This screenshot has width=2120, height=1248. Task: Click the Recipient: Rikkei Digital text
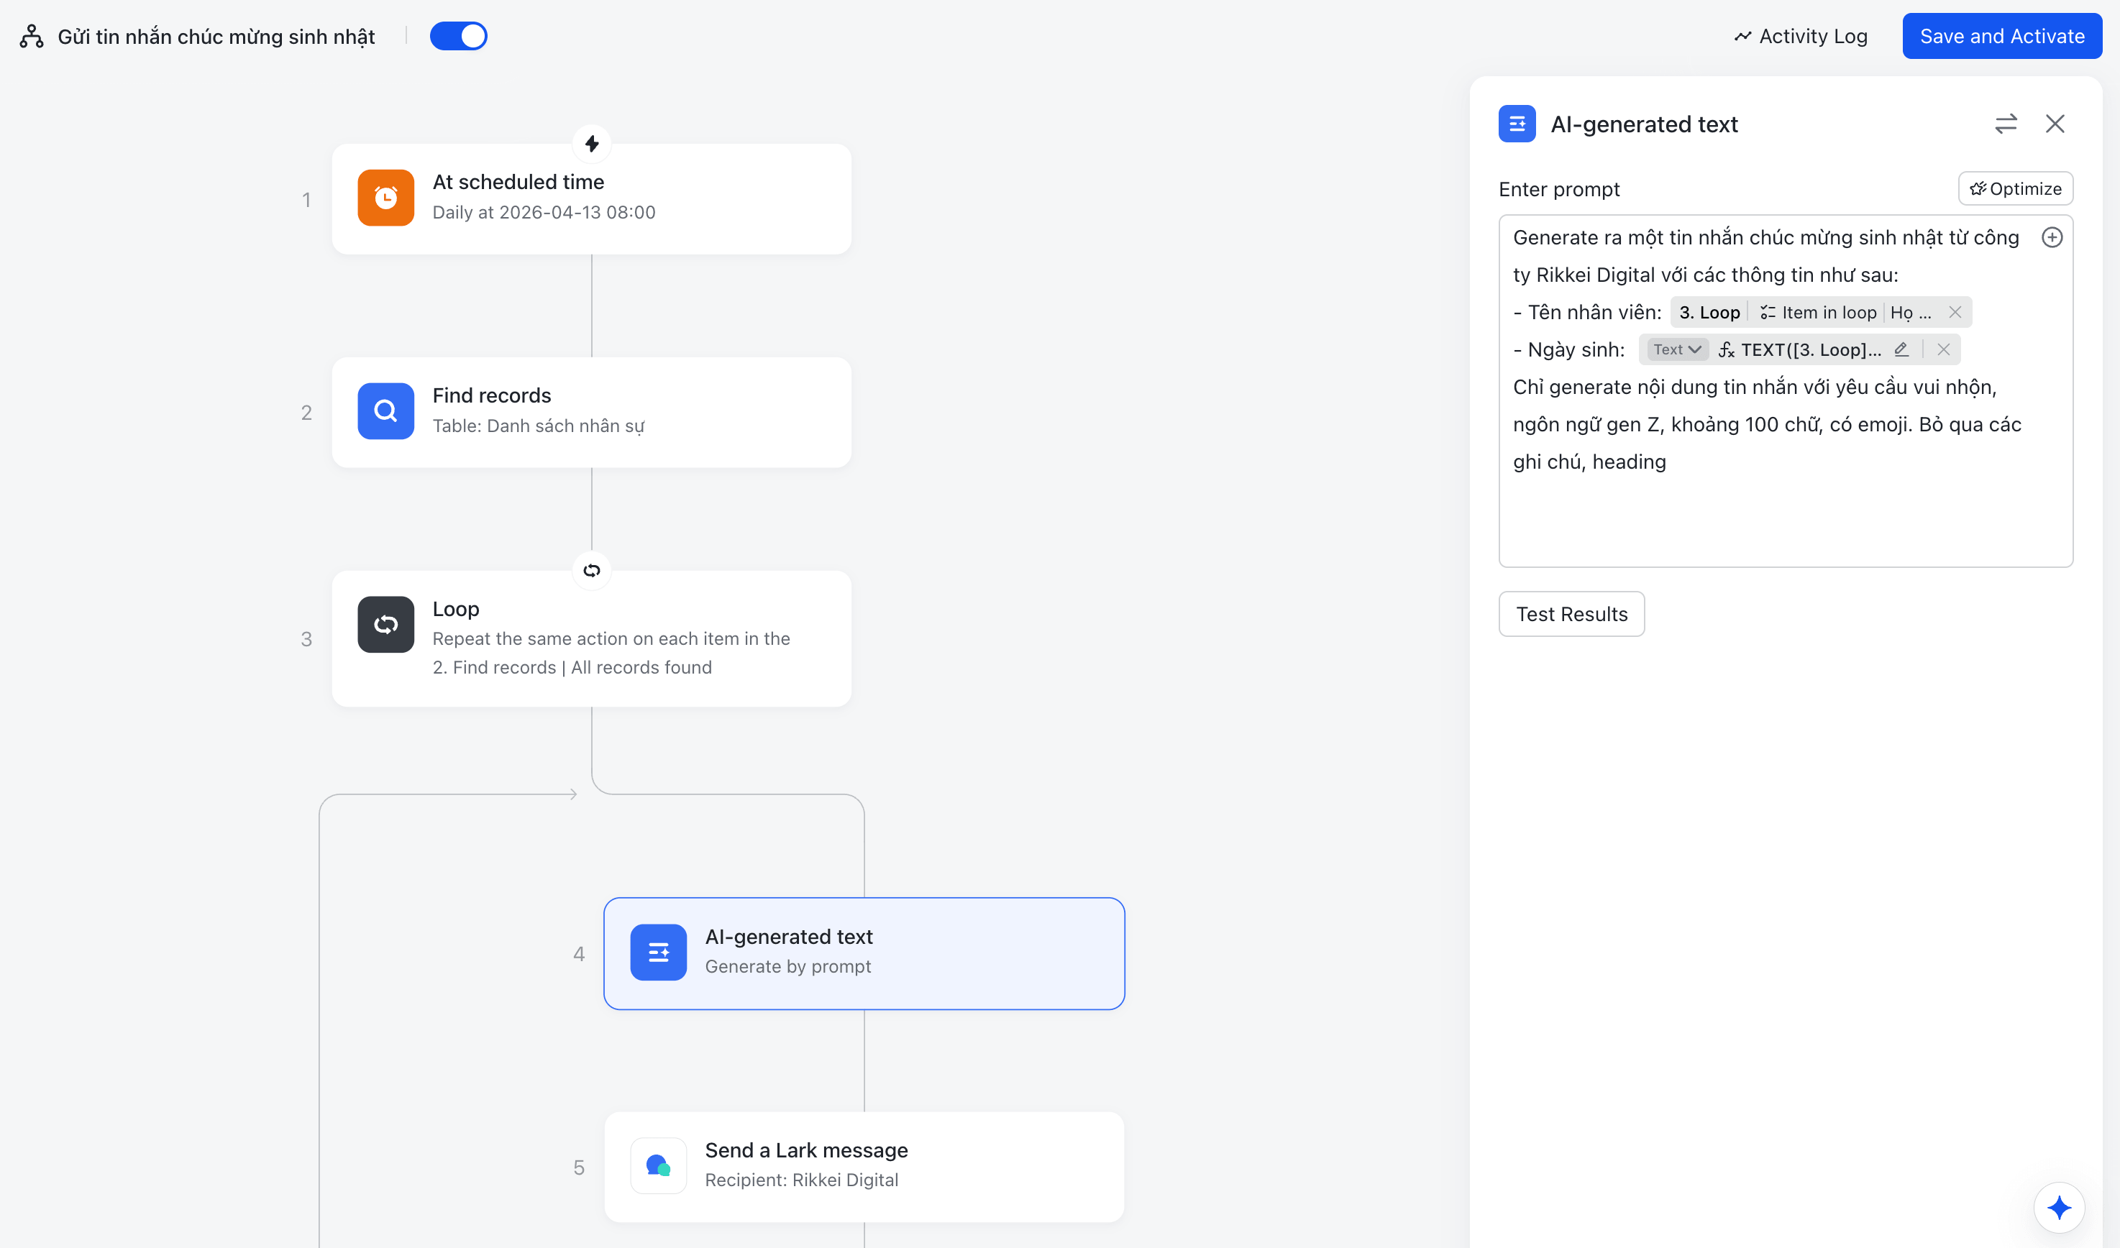(802, 1180)
